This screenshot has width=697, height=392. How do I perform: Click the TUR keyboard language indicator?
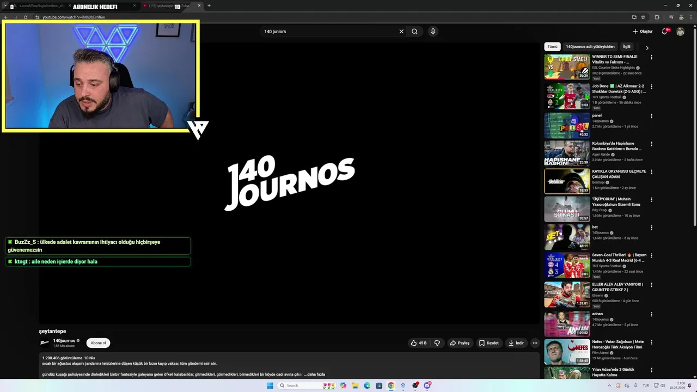(x=646, y=385)
